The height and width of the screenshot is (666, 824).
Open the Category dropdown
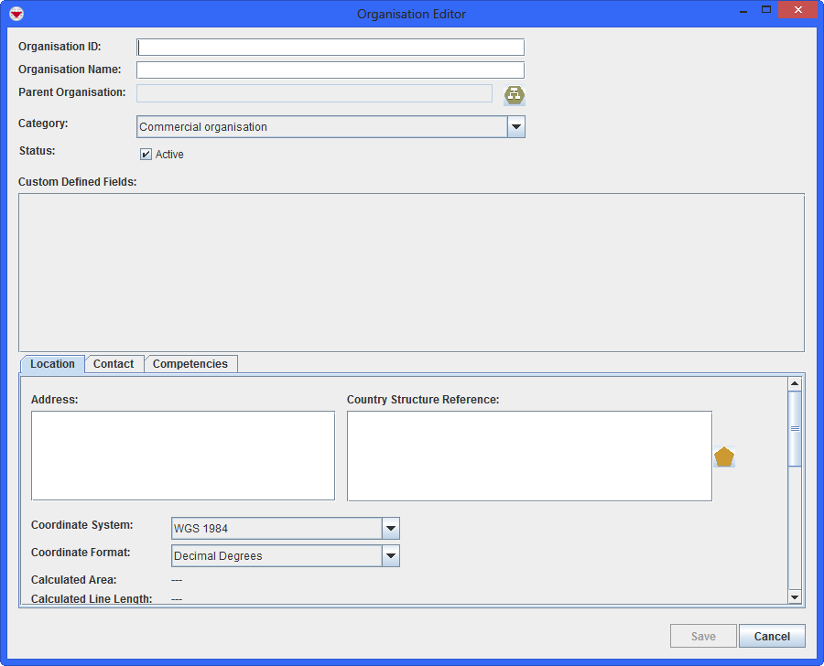tap(516, 127)
